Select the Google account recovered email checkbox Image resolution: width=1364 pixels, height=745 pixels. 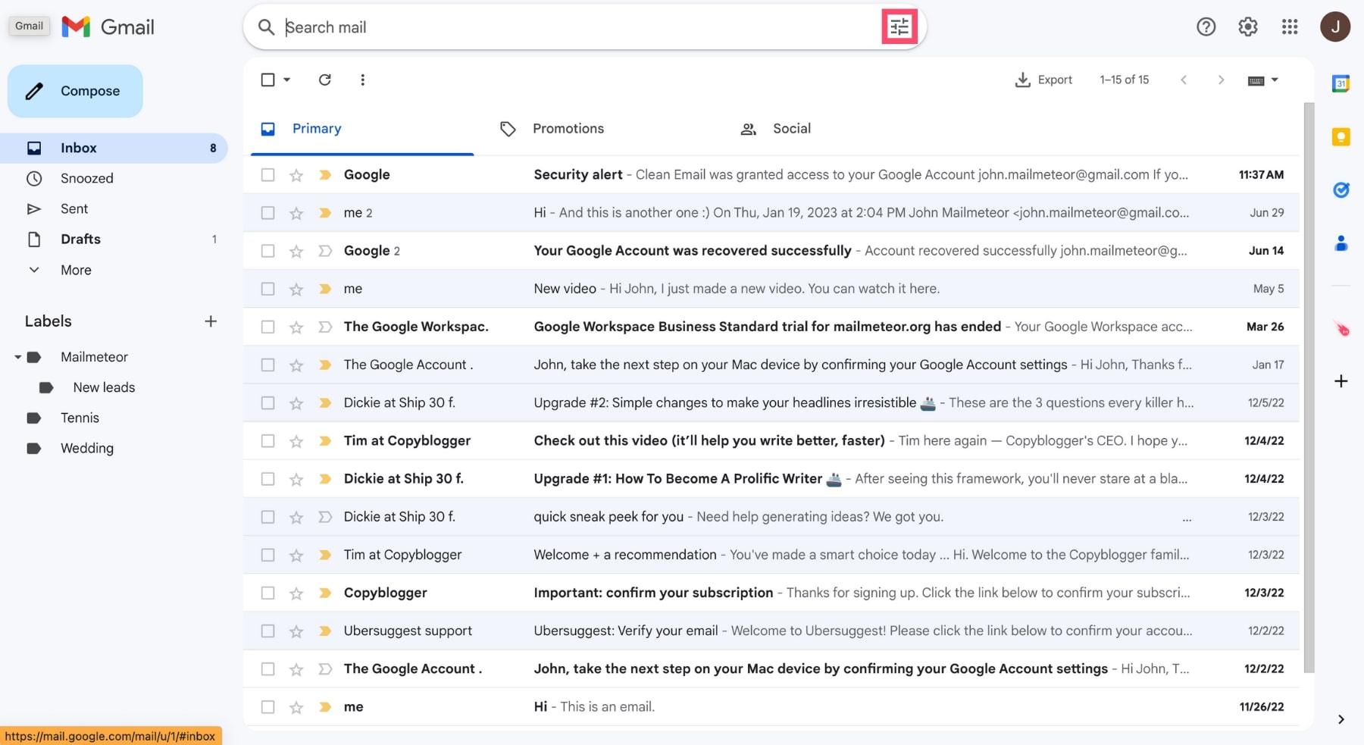tap(267, 251)
